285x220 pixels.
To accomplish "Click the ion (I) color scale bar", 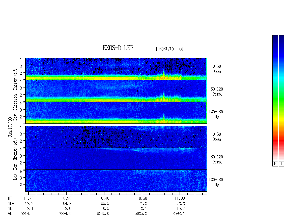I will click(x=281, y=98).
